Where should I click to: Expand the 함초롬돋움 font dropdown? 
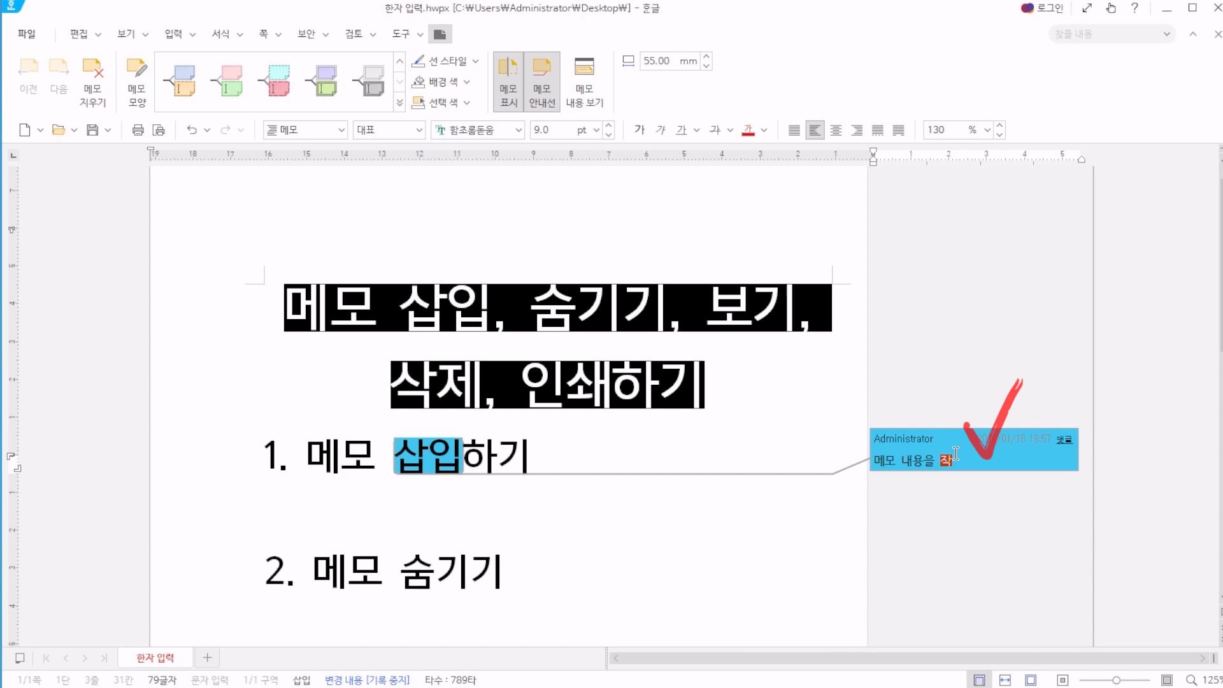tap(519, 130)
